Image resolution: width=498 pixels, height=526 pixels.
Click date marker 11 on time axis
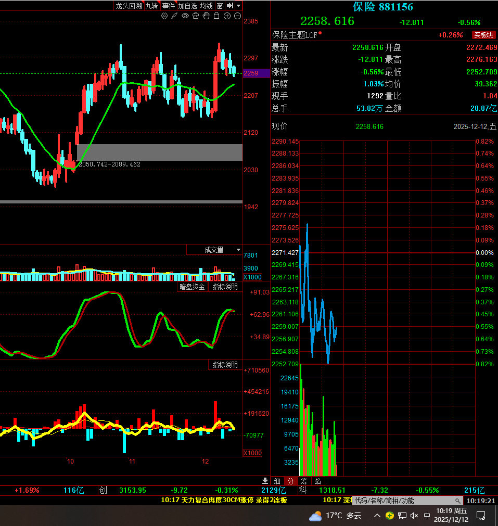(132, 461)
